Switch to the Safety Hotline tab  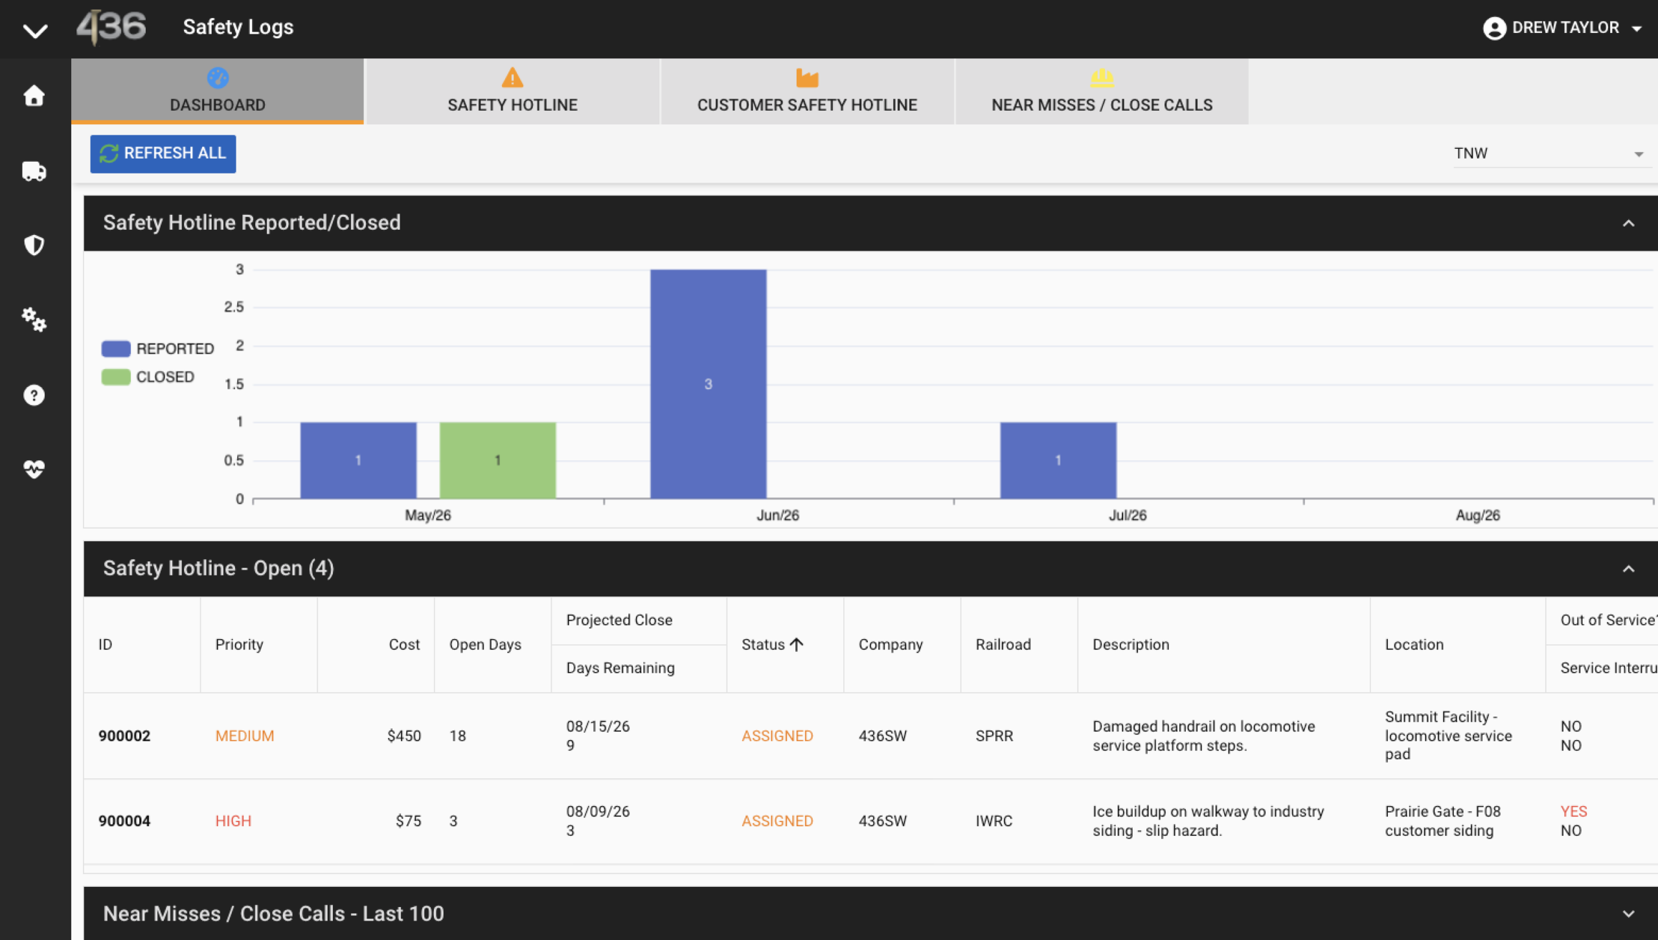512,91
